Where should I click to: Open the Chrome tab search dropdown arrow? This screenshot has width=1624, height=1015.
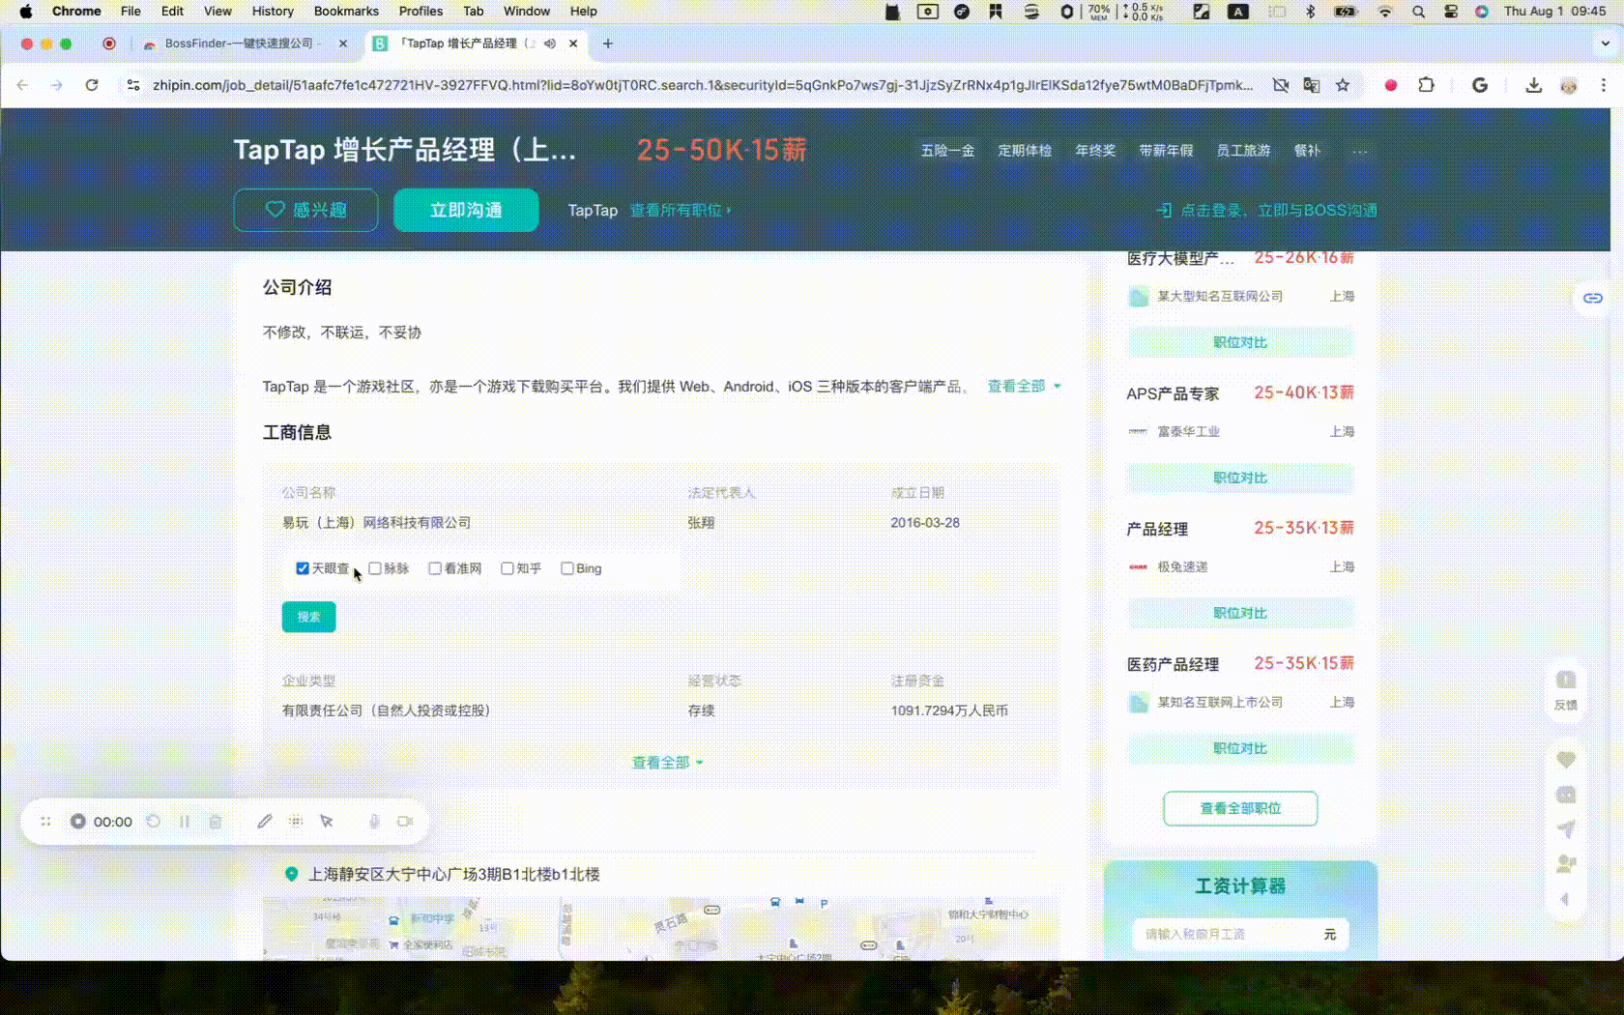pyautogui.click(x=1606, y=43)
